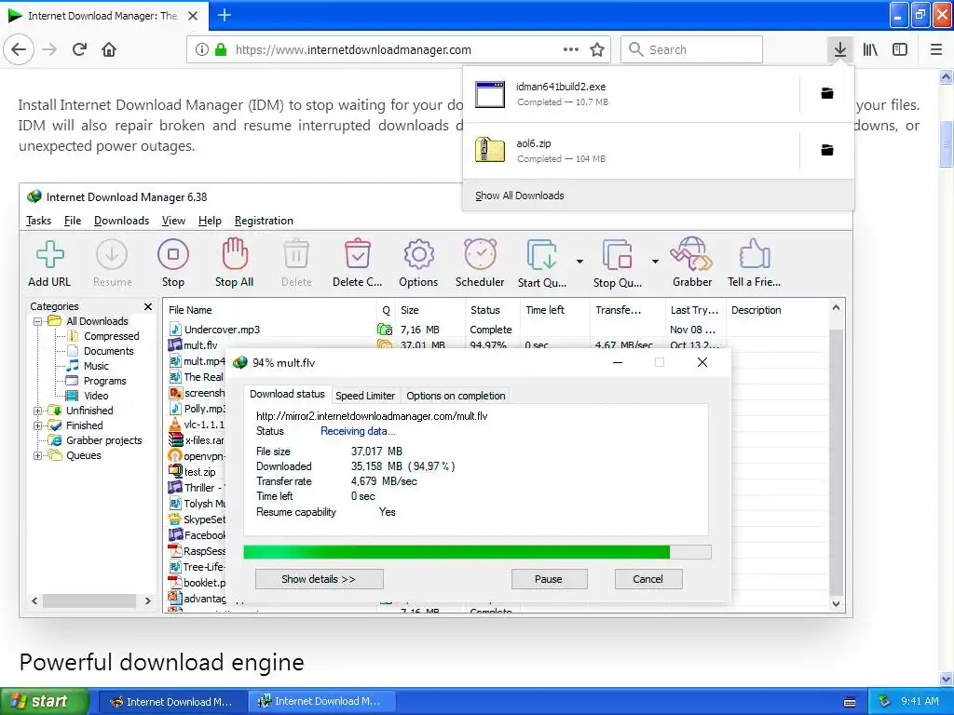Open a new browser tab
The image size is (954, 715).
click(225, 15)
